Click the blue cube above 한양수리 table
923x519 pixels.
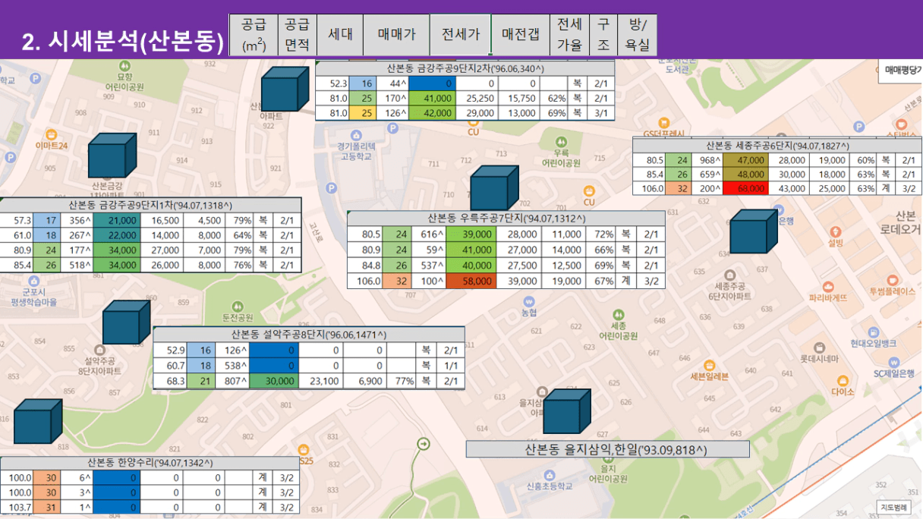point(36,420)
